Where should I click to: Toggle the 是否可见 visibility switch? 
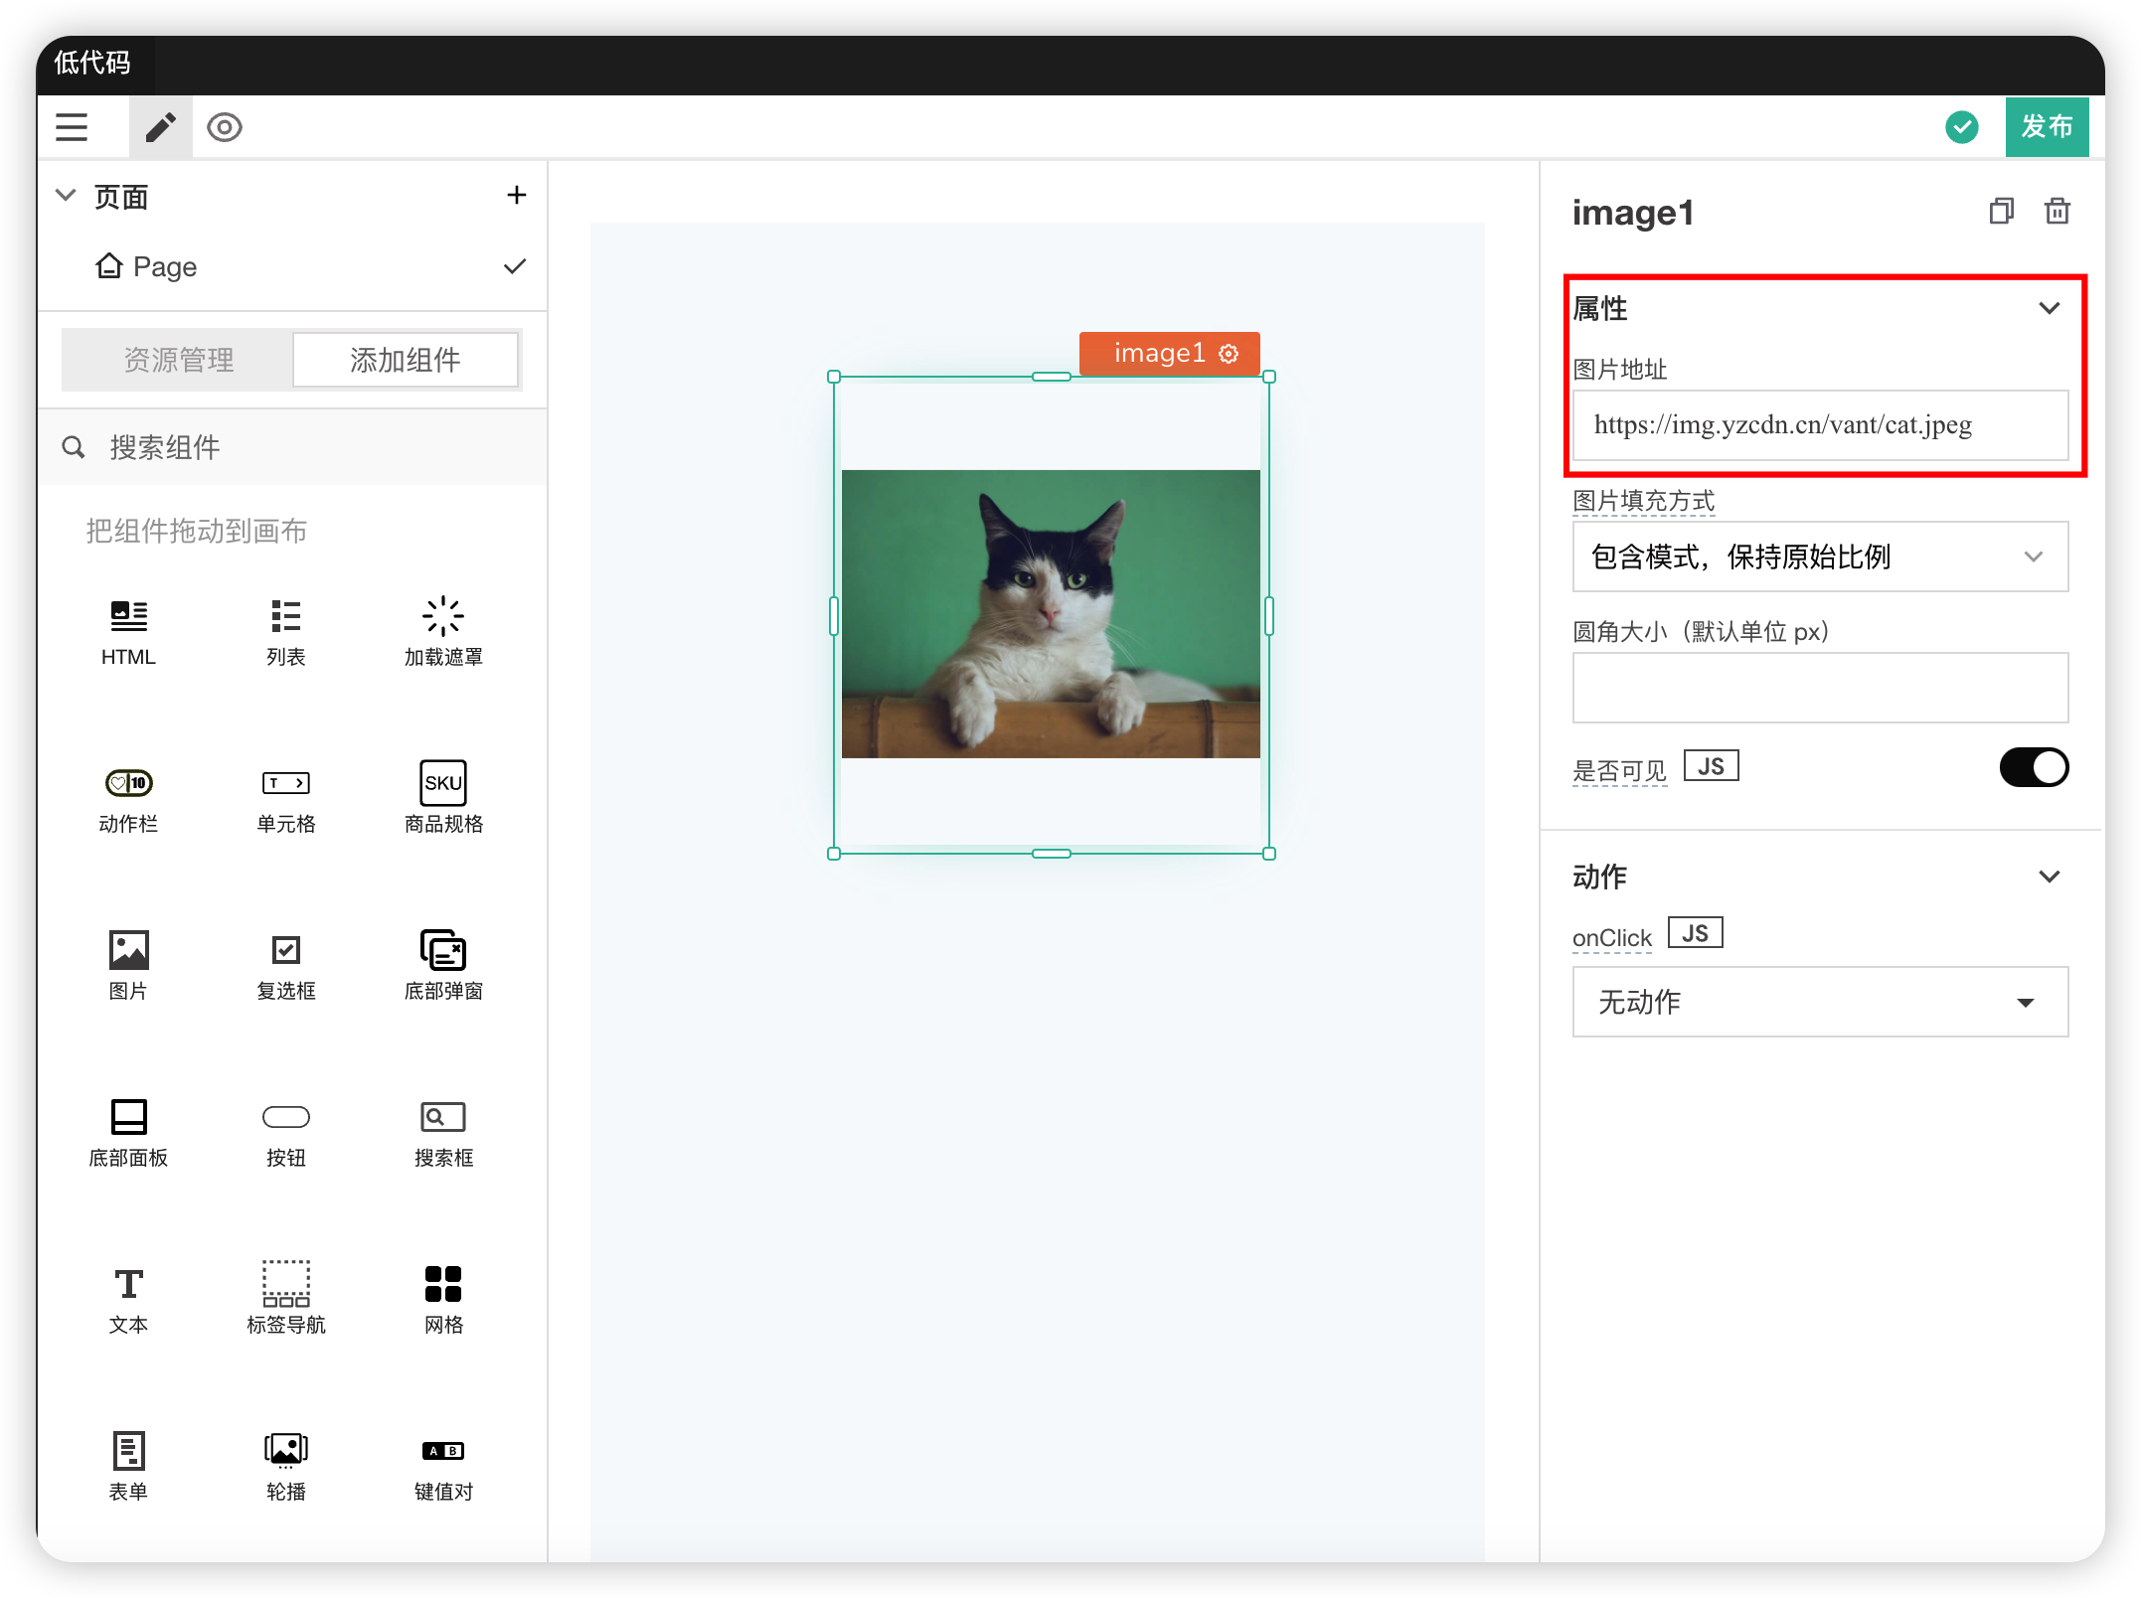pos(2033,767)
